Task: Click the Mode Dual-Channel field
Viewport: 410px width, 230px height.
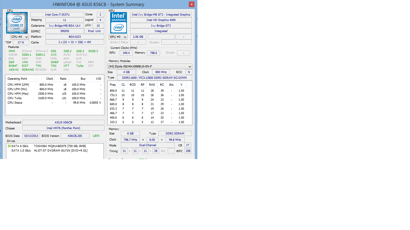Action: coord(148,145)
